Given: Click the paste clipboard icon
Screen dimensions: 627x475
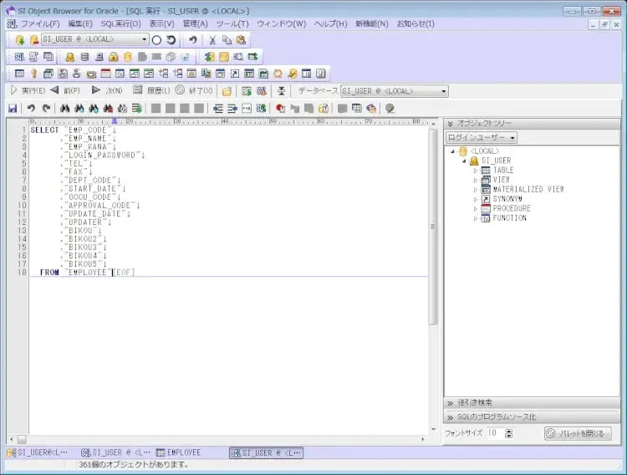Looking at the screenshot, I should tap(242, 39).
